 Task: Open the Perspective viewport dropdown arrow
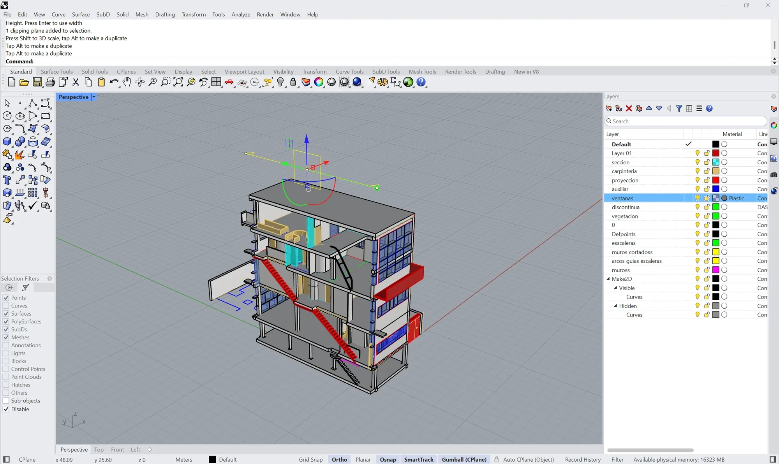pos(93,97)
